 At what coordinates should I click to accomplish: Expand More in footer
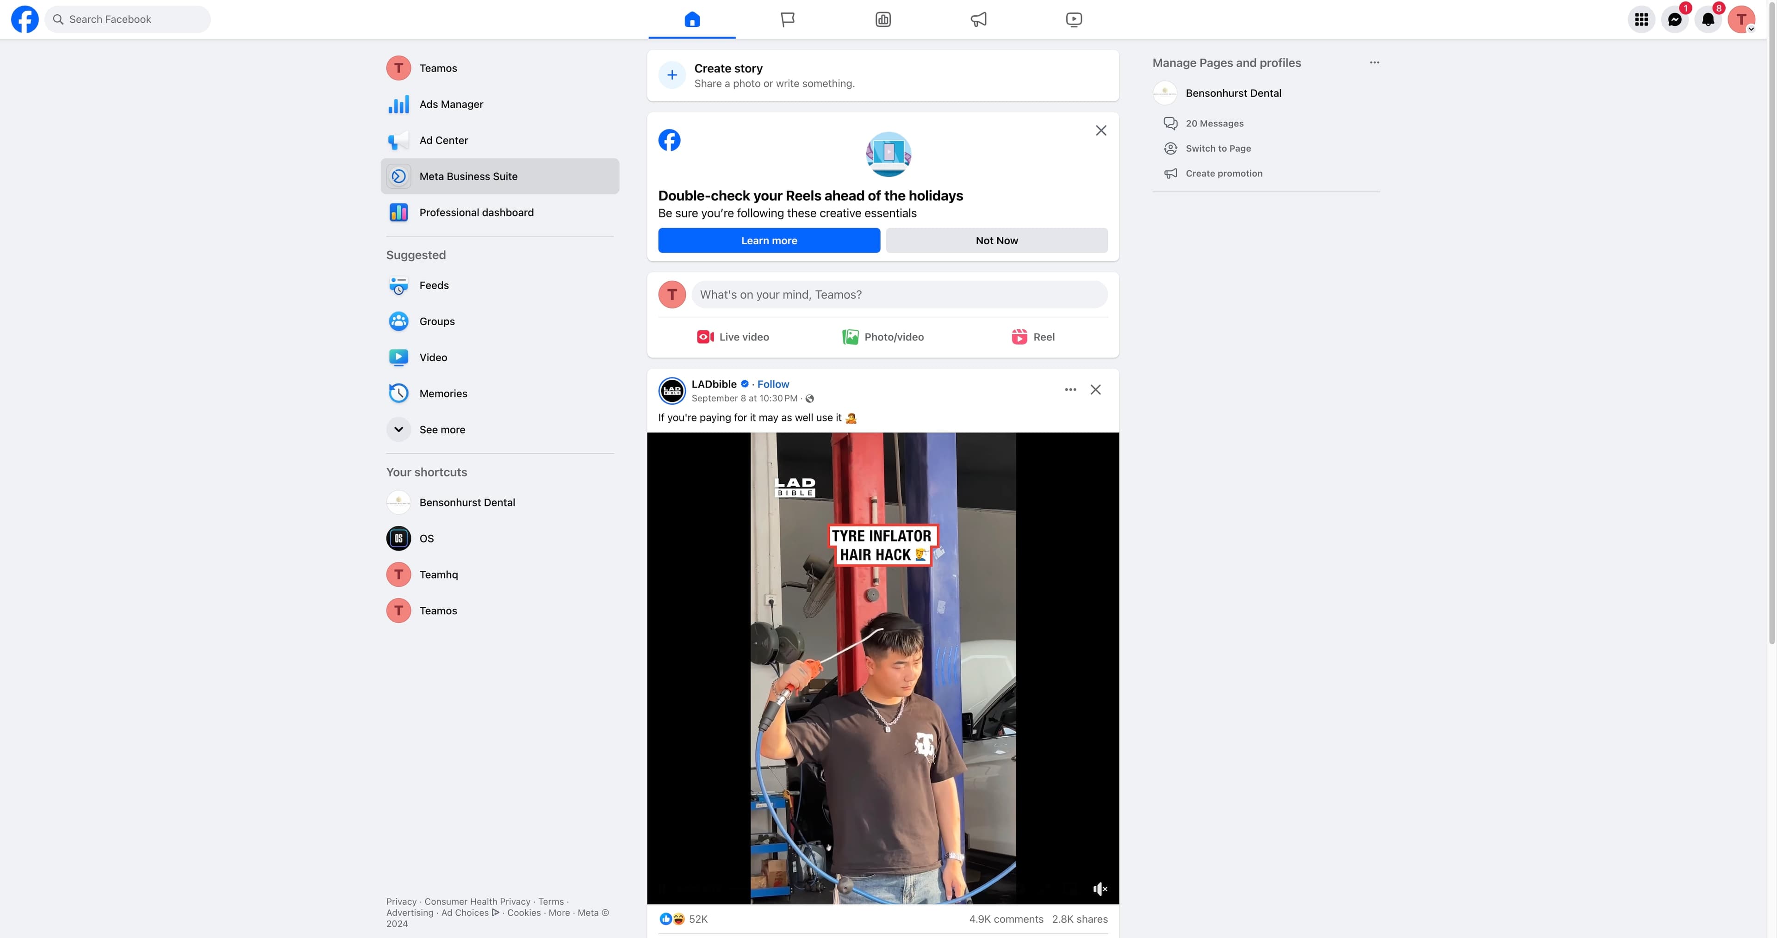point(559,913)
